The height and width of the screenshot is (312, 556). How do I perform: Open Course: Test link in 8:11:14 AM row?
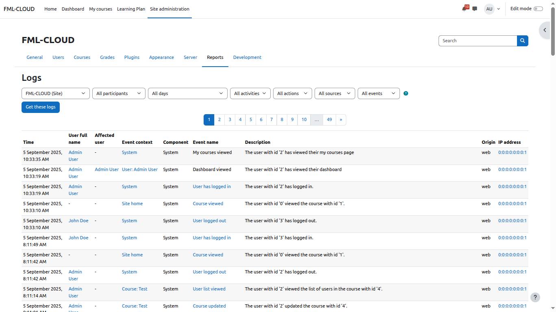(135, 289)
